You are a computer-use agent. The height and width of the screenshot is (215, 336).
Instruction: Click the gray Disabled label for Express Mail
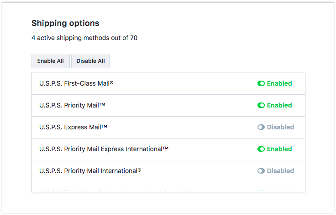pos(280,128)
